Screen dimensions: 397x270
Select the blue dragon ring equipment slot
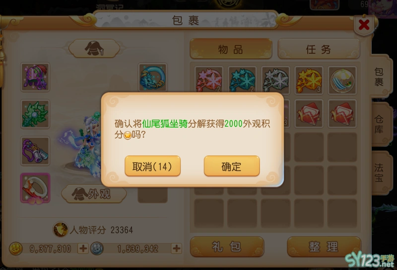pos(153,77)
